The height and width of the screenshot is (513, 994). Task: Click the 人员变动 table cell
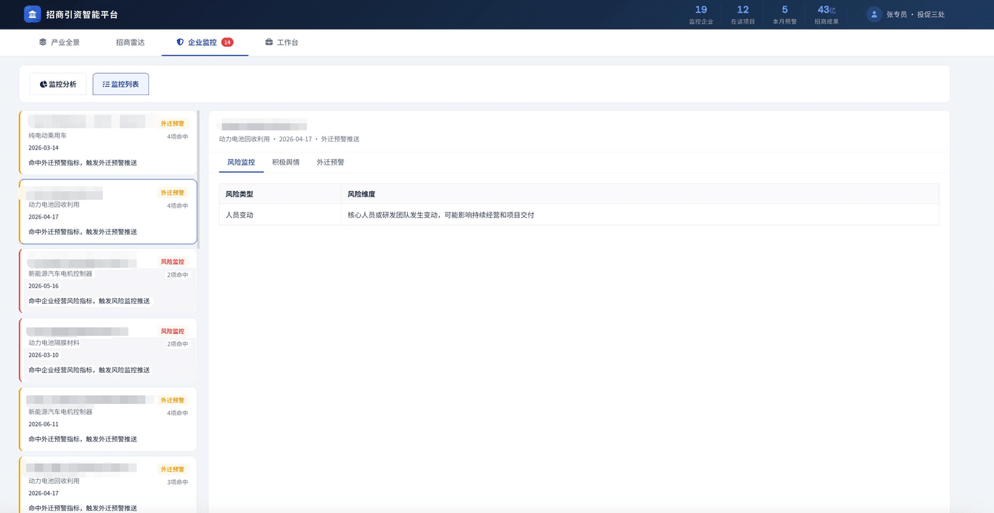click(280, 215)
